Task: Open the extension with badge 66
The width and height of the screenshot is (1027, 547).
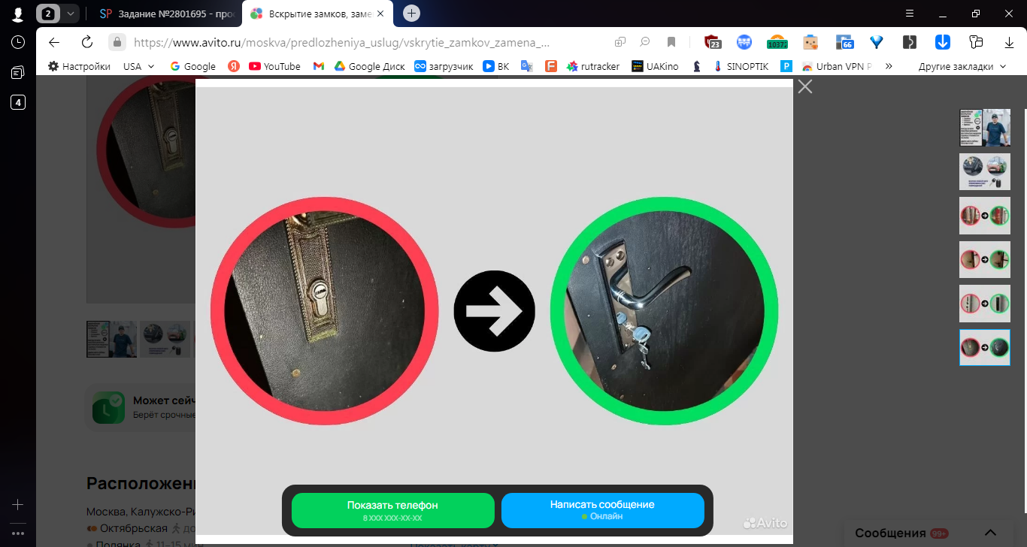Action: click(844, 42)
